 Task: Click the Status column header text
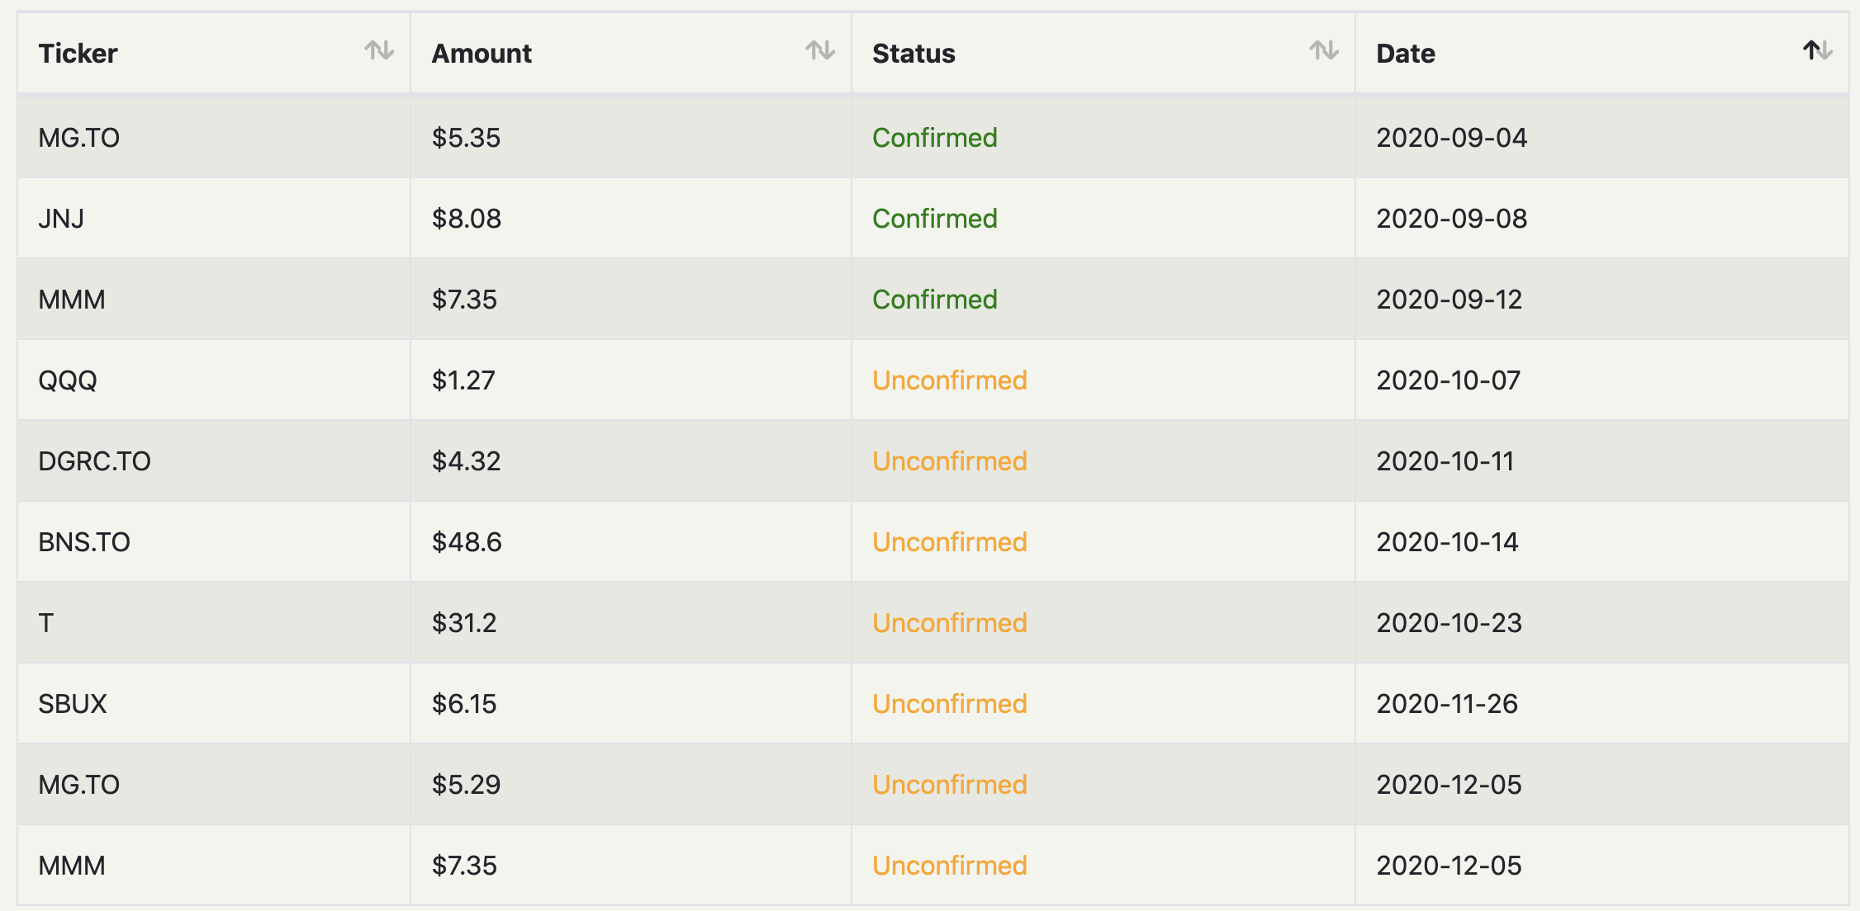(x=913, y=54)
